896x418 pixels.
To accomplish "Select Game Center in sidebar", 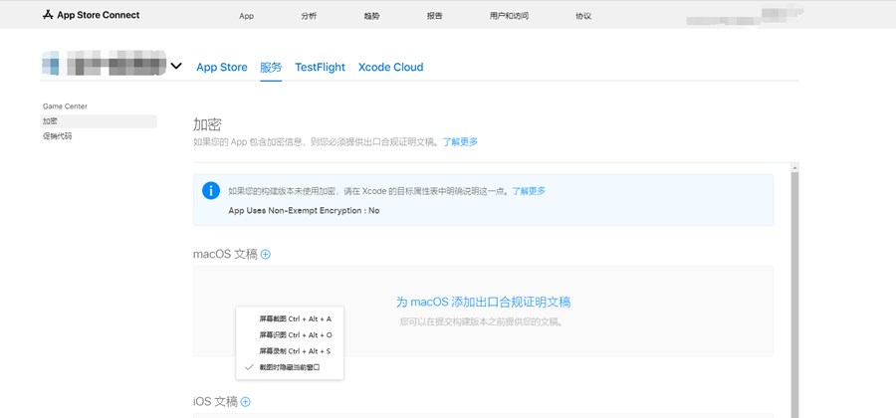I will point(65,106).
